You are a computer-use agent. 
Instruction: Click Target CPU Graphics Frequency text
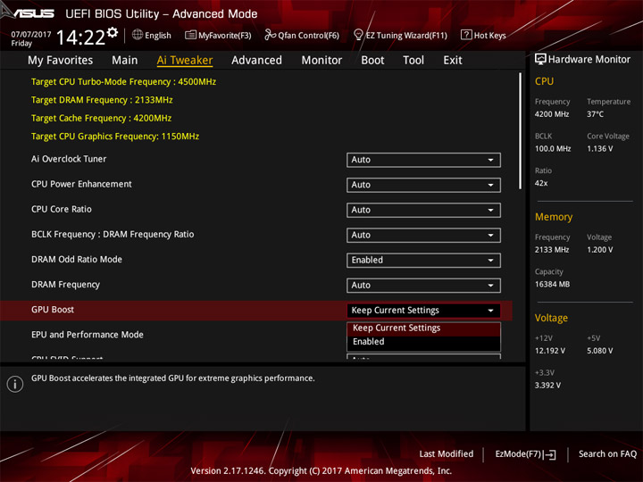pos(115,137)
